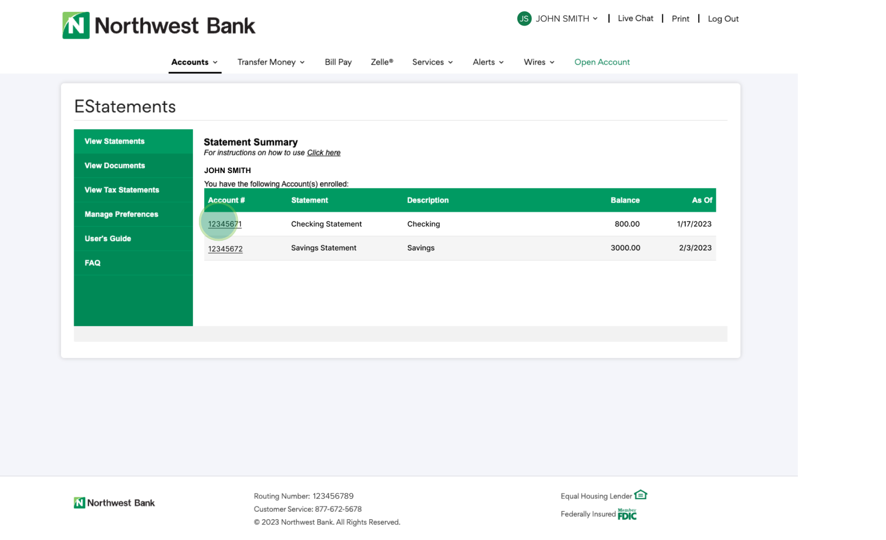The image size is (886, 540).
Task: Click the Member FDIC logo
Action: point(627,514)
